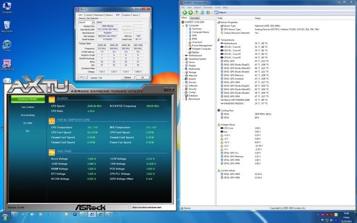Open the CPUID CPU-Z desktop icon
357x223 pixels.
(x=7, y=65)
